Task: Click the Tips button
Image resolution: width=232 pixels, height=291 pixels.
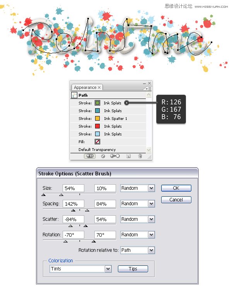Action: tap(133, 269)
